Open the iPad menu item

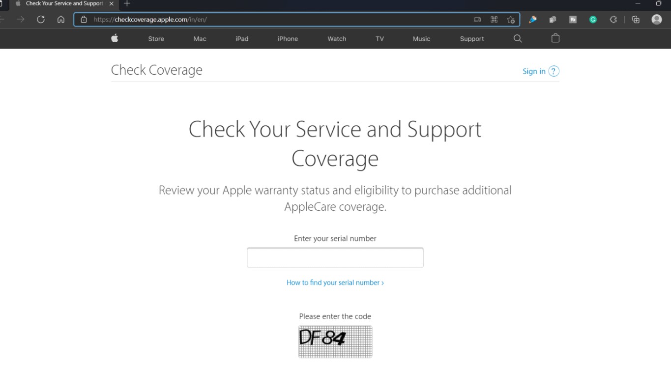click(242, 39)
